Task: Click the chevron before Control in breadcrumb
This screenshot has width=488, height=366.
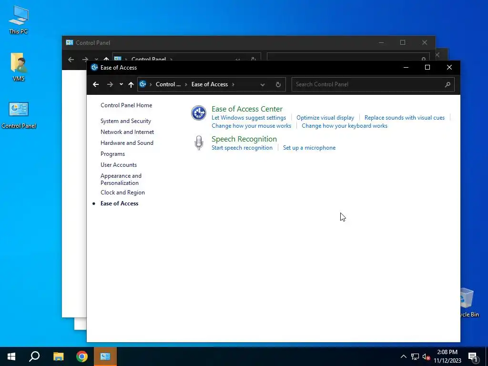Action: pyautogui.click(x=151, y=84)
